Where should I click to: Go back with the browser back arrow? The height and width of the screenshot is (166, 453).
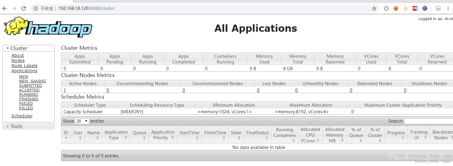tap(5, 8)
